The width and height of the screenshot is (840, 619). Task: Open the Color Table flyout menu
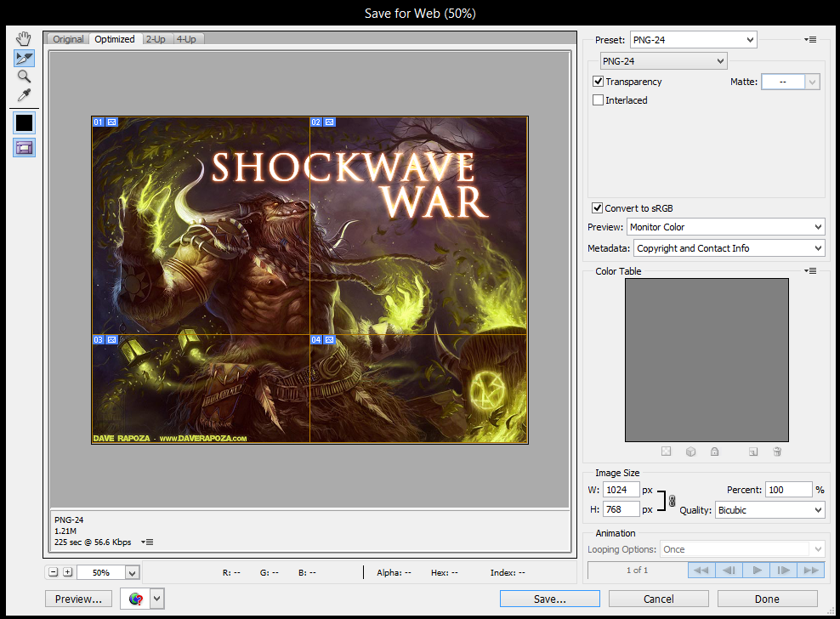[810, 270]
